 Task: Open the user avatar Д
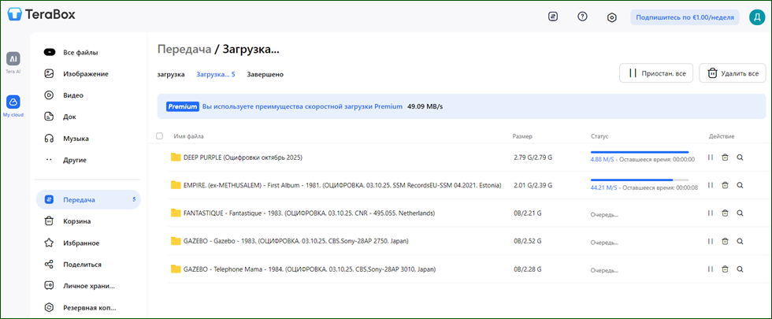[x=755, y=17]
